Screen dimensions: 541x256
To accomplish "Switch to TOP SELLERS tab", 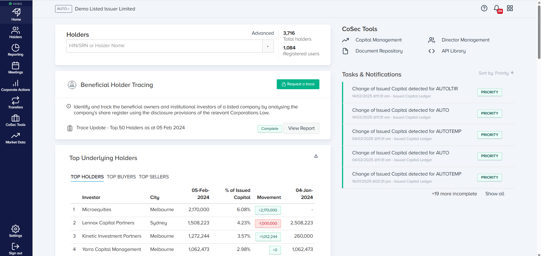I will [x=154, y=177].
